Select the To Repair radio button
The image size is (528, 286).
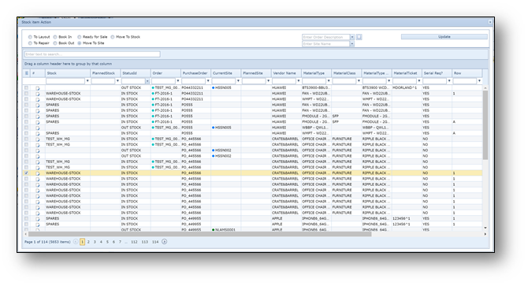point(30,43)
